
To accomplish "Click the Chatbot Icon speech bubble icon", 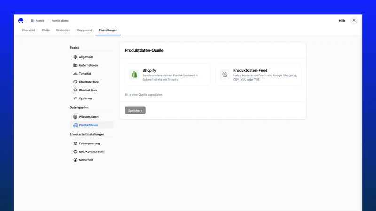I will (75, 90).
